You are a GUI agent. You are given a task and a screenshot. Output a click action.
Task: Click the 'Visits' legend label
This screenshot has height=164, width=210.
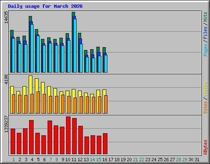(x=205, y=89)
